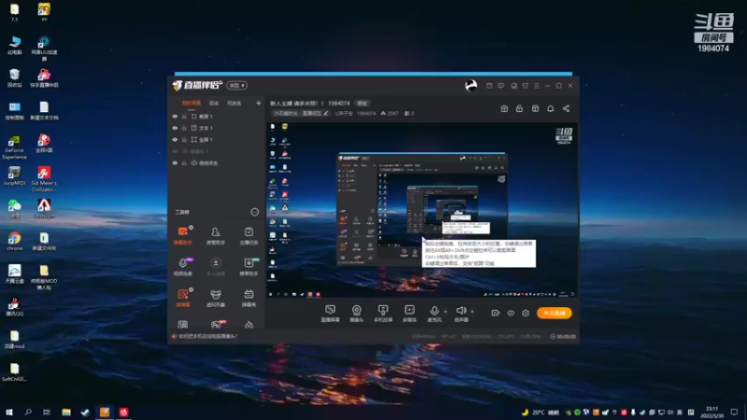This screenshot has width=747, height=420.
Task: Open the PK tool with the red badge
Action: [217, 324]
